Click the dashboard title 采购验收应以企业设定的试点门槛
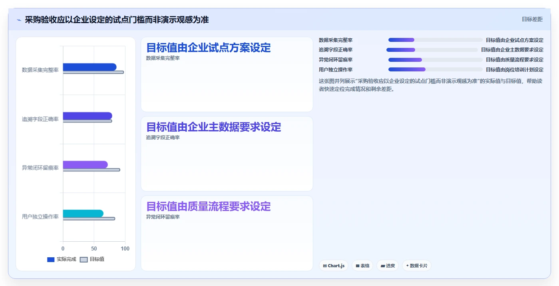This screenshot has width=559, height=286. [x=117, y=20]
